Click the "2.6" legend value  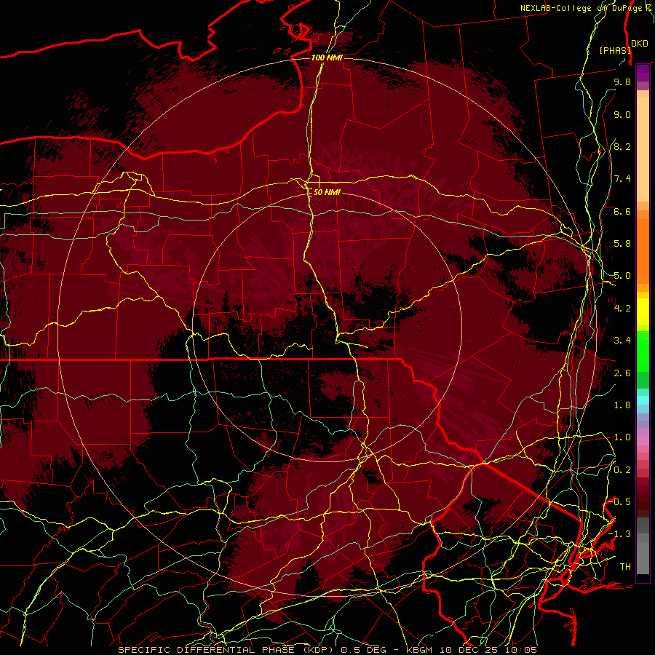coord(622,373)
